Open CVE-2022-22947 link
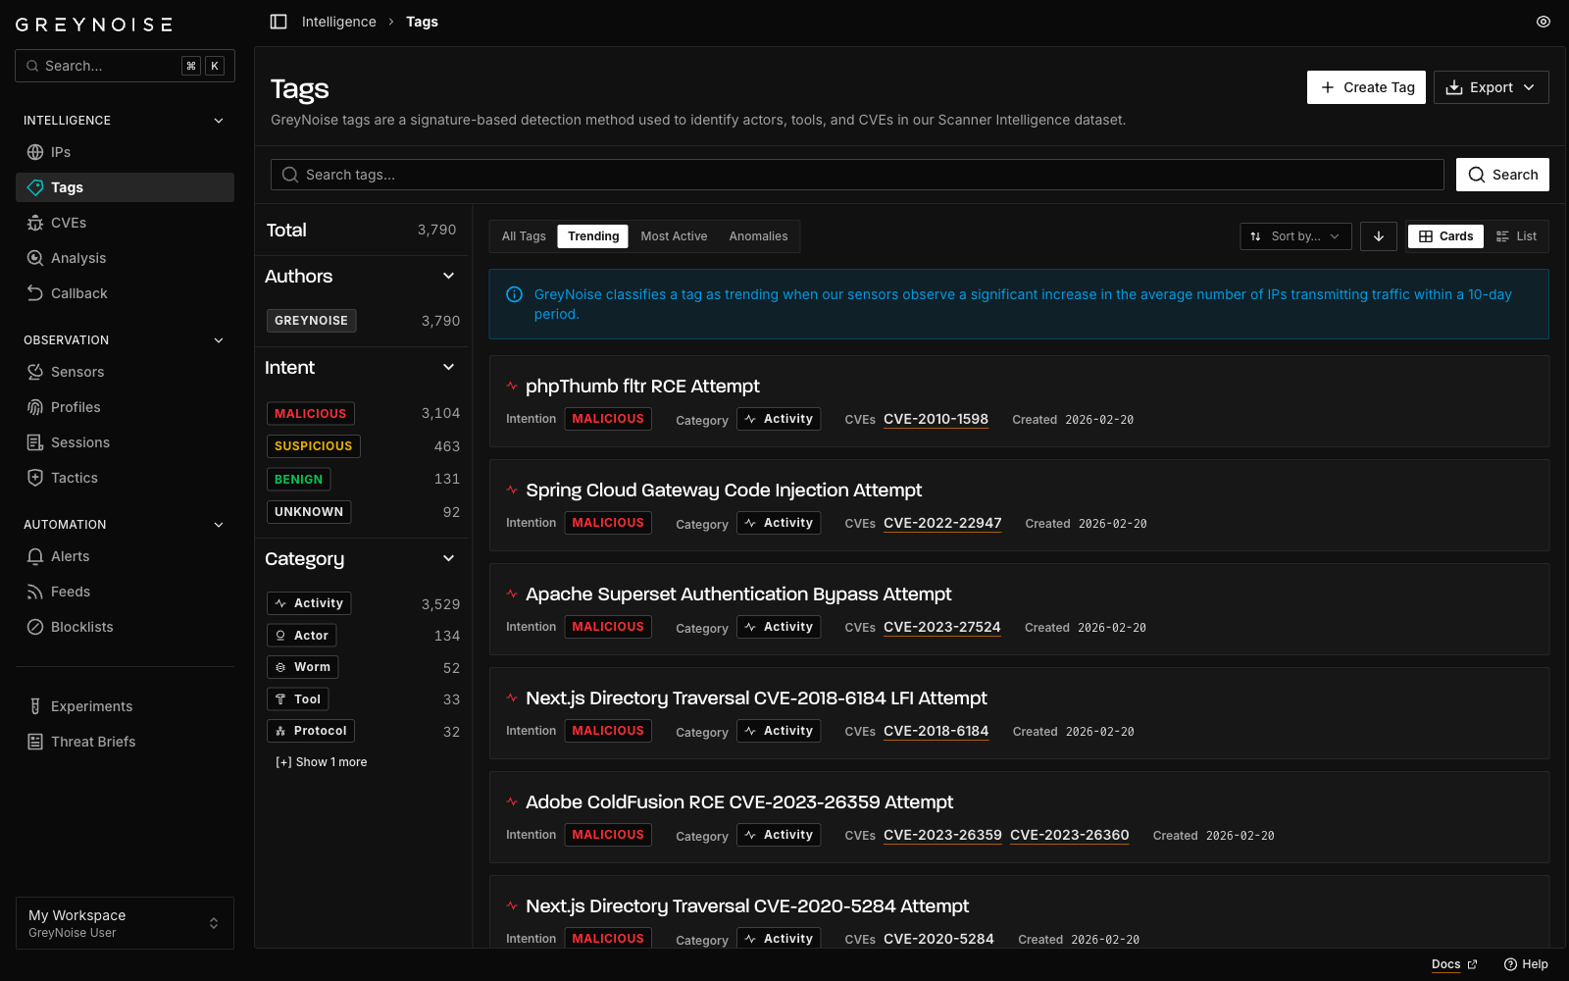 pyautogui.click(x=942, y=523)
